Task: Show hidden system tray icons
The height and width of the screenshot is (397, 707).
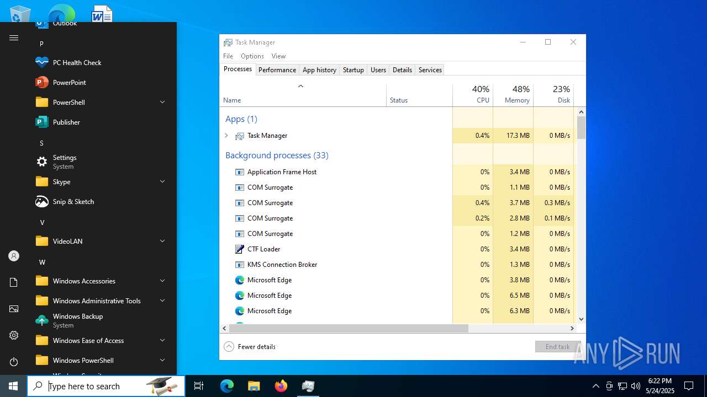Action: (x=595, y=386)
